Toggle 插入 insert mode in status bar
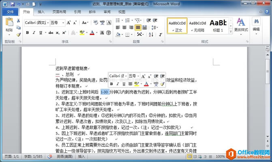This screenshot has width=272, height=162. pyautogui.click(x=81, y=156)
